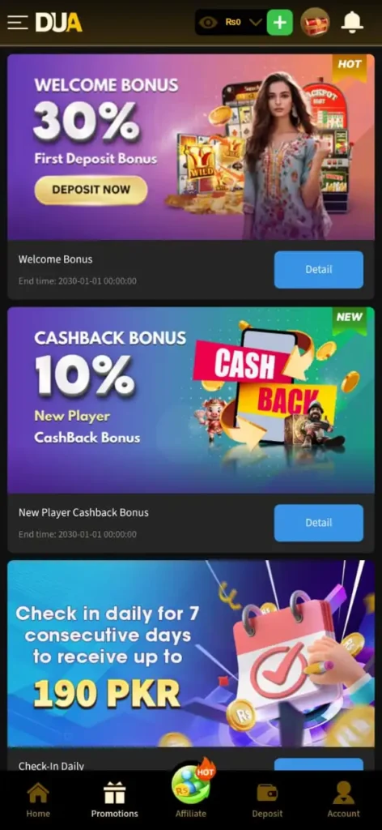Open the Welcome Bonus 30% banner
The image size is (382, 830).
click(191, 147)
